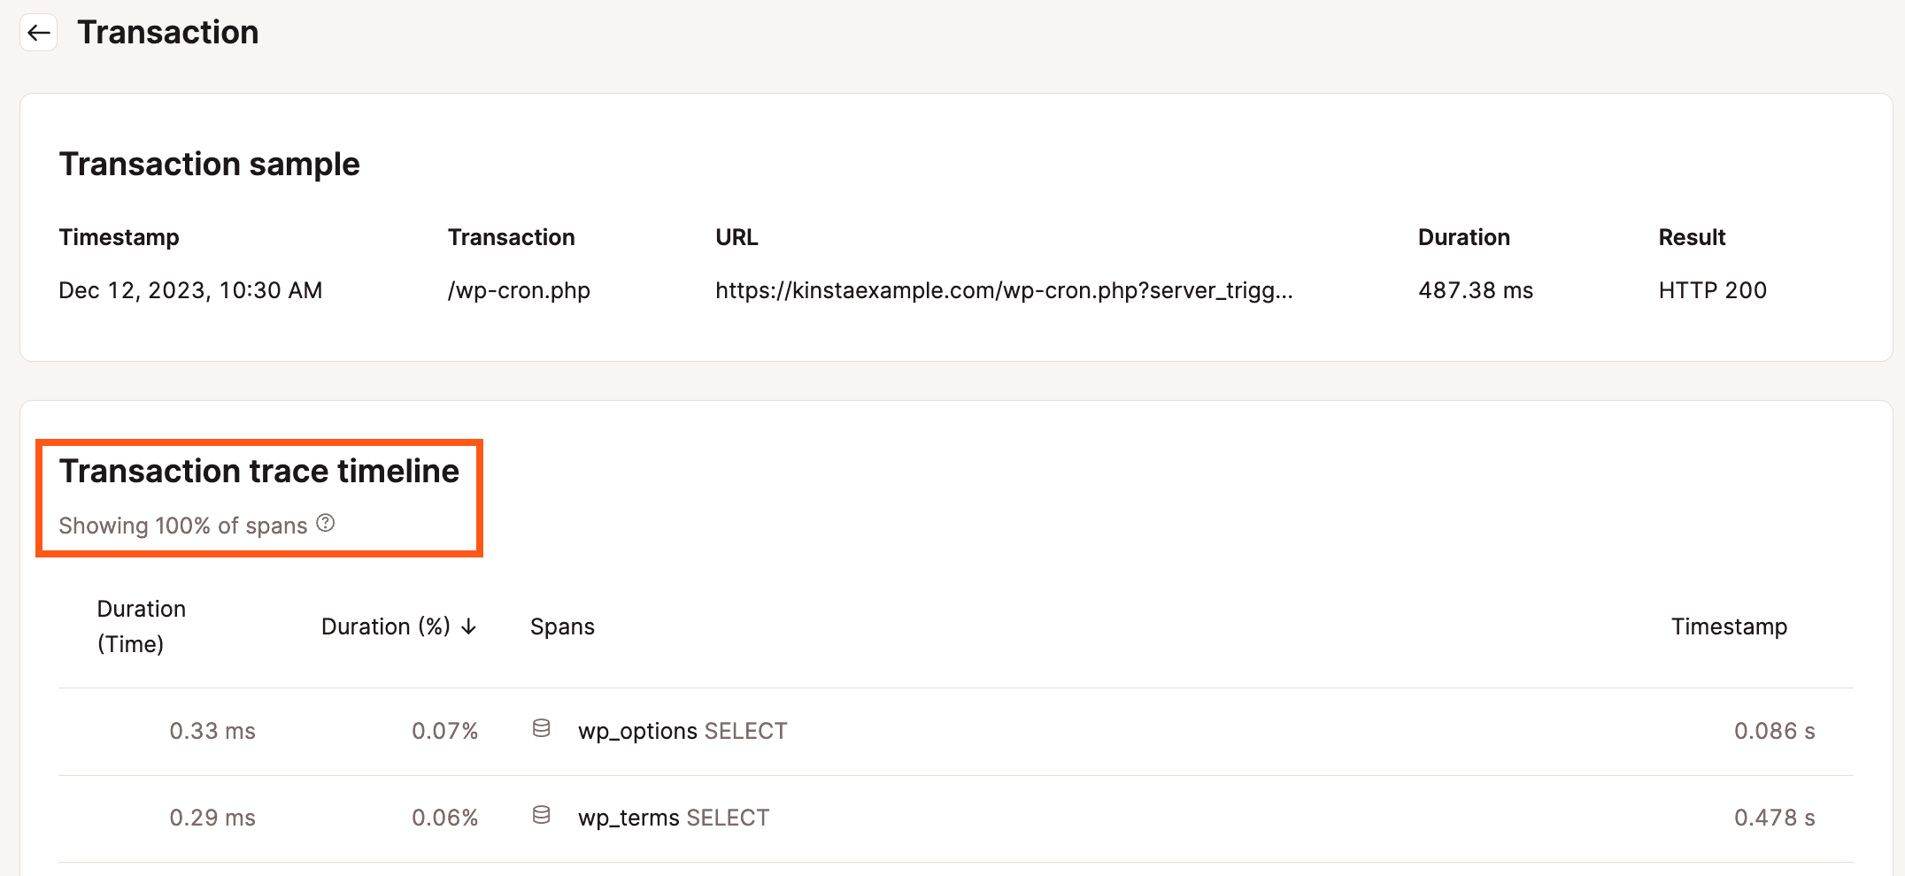
Task: Open the kinstaexample.com wp-cron URL link
Action: pos(1004,290)
